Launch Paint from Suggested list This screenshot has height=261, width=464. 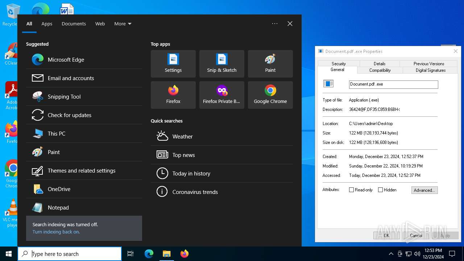pyautogui.click(x=84, y=152)
